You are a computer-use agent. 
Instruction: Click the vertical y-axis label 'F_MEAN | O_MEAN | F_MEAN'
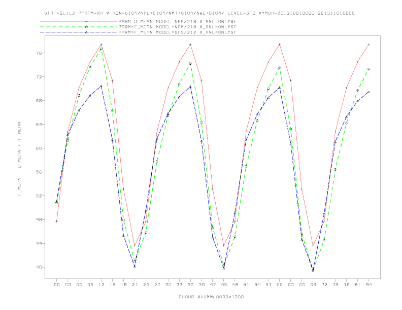[19, 159]
